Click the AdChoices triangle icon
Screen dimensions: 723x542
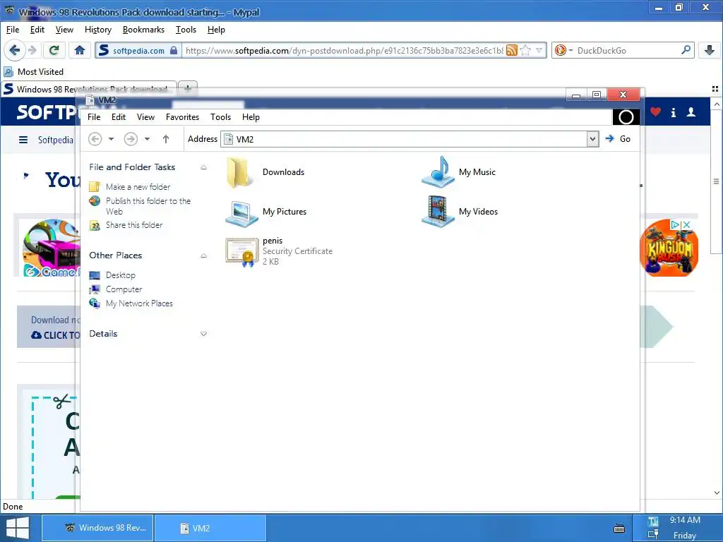point(675,224)
